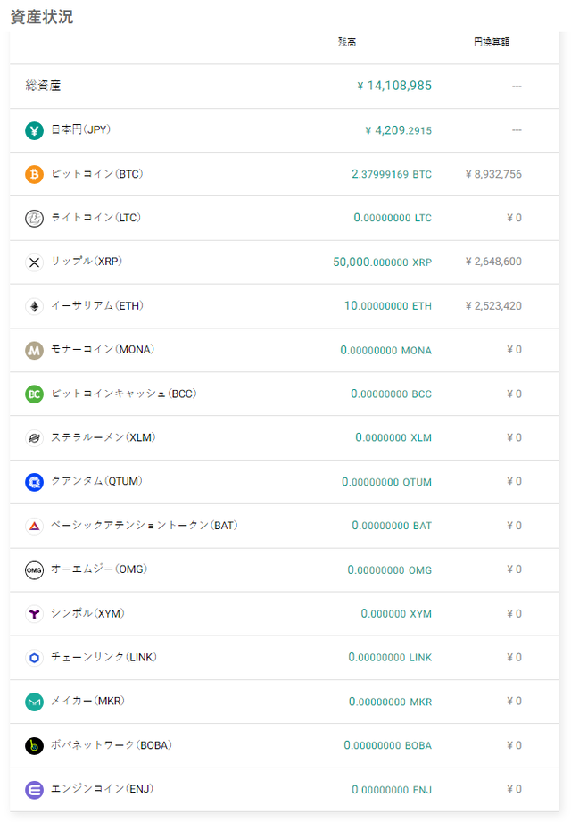Click the Japanese Yen (JPY) icon
The image size is (571, 822).
[x=34, y=129]
